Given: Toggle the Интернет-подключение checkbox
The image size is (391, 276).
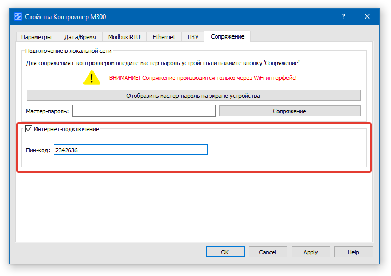Looking at the screenshot, I should [x=29, y=128].
